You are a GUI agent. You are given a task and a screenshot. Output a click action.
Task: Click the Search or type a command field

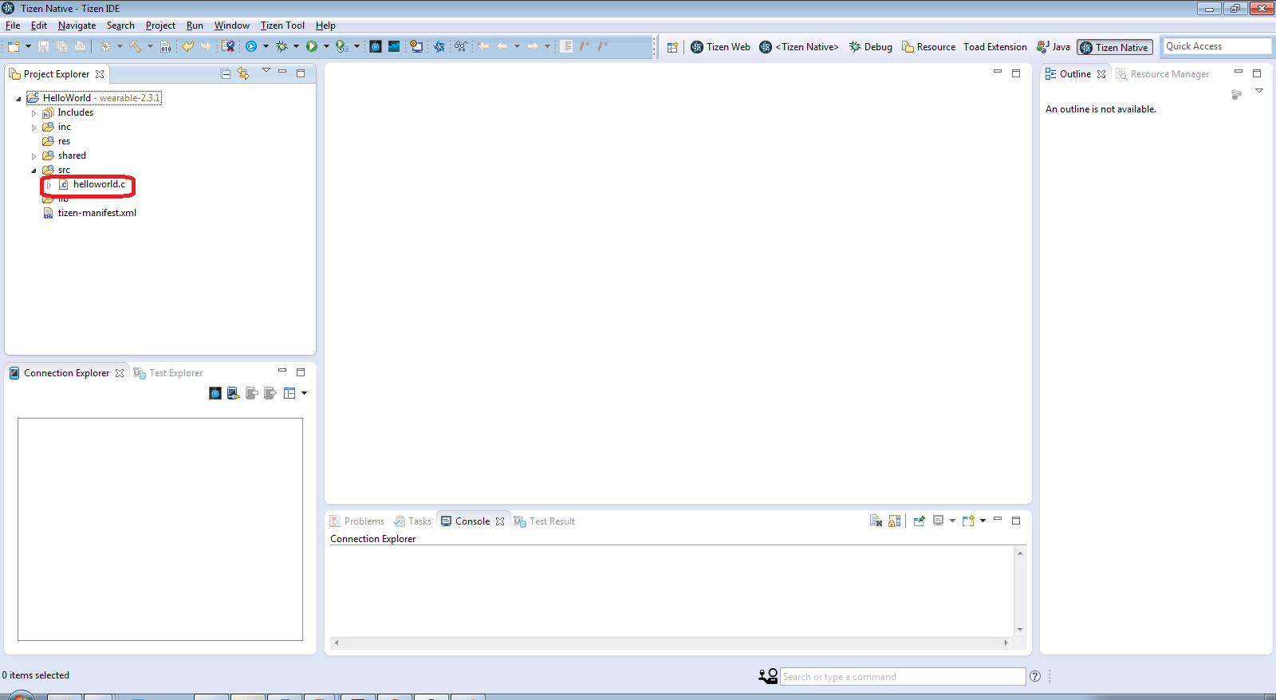(x=902, y=676)
